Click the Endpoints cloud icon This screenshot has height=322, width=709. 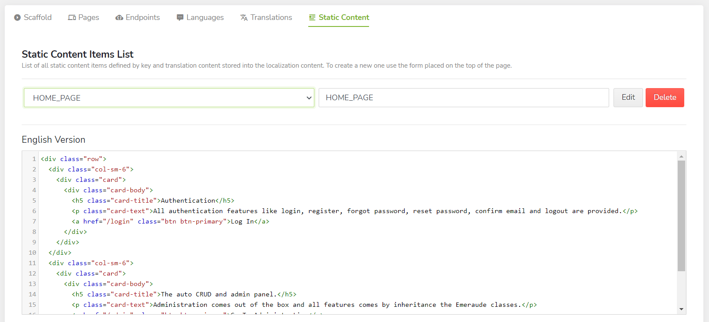click(119, 18)
